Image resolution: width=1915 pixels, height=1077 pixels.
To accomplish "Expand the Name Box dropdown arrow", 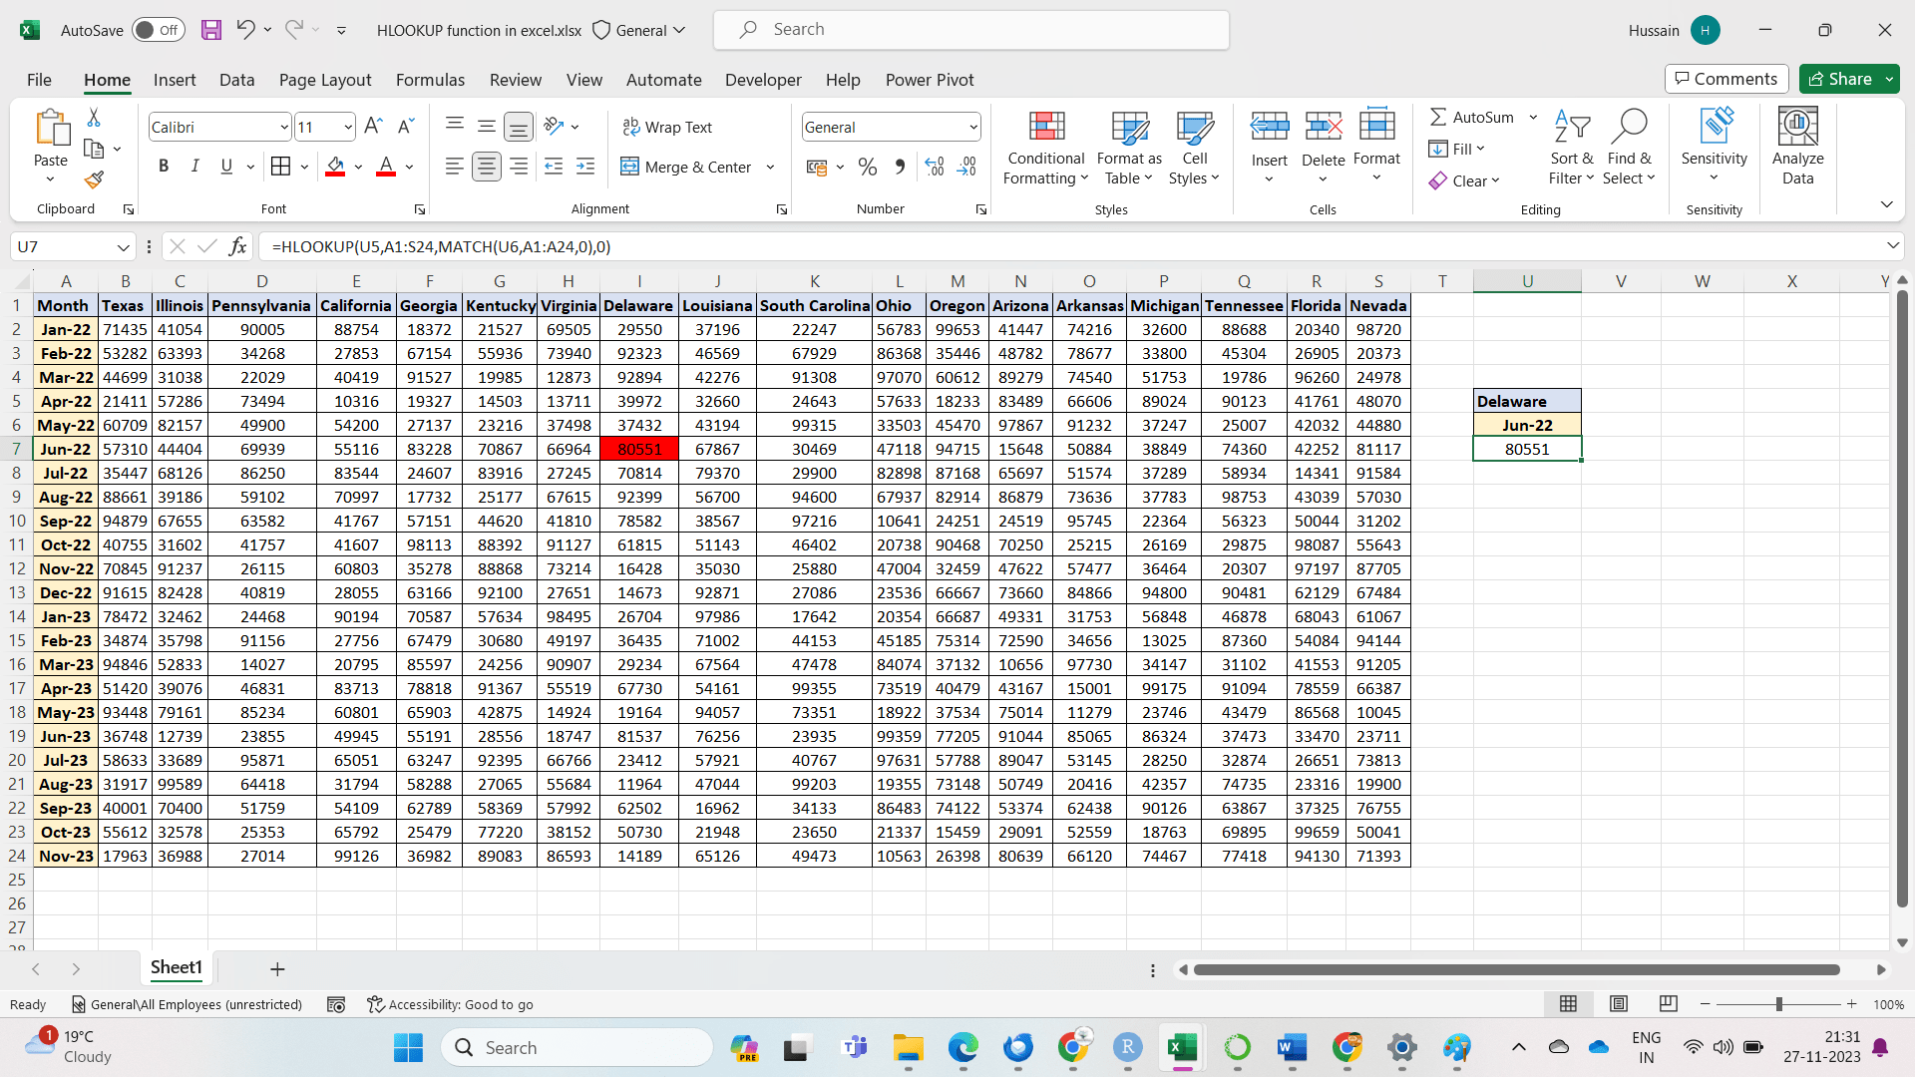I will 123,246.
